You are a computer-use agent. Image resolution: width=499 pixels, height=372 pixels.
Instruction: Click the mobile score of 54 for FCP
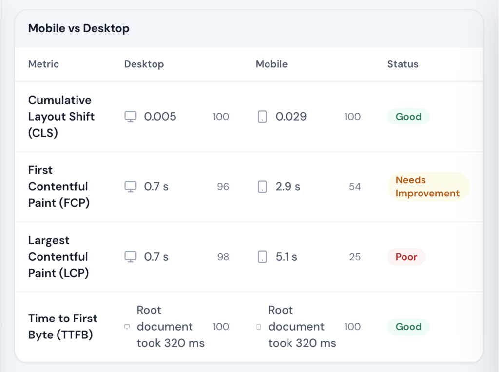pyautogui.click(x=355, y=186)
